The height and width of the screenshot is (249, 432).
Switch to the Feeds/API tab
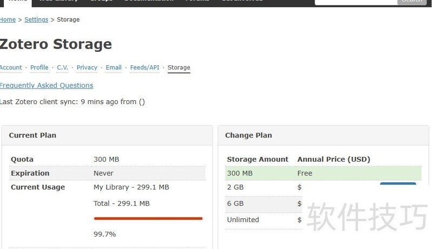pyautogui.click(x=145, y=67)
